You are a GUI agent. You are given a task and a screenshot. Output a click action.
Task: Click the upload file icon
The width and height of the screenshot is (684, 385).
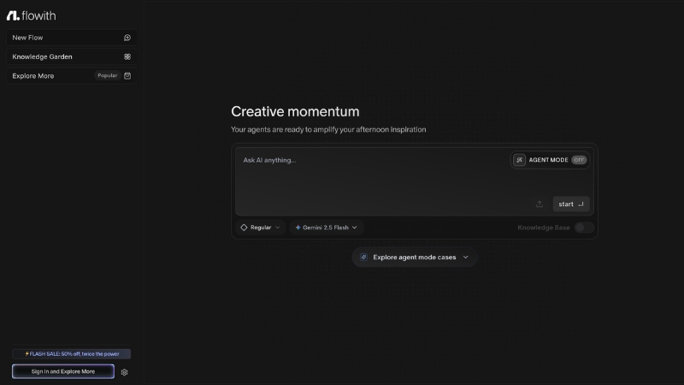540,204
